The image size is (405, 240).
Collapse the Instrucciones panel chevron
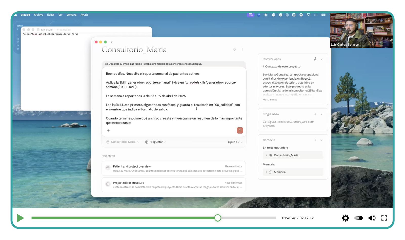tap(322, 59)
